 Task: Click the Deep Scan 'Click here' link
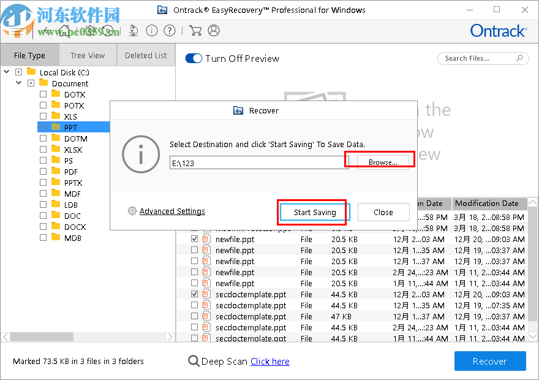click(x=269, y=362)
